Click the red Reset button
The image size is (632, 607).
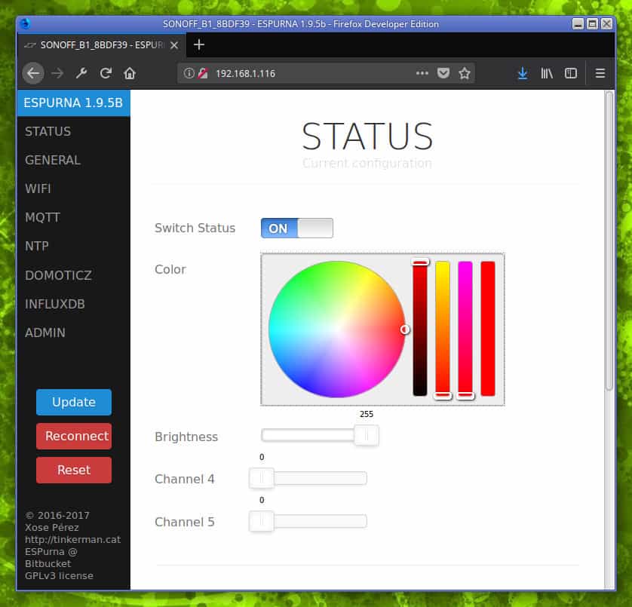74,470
